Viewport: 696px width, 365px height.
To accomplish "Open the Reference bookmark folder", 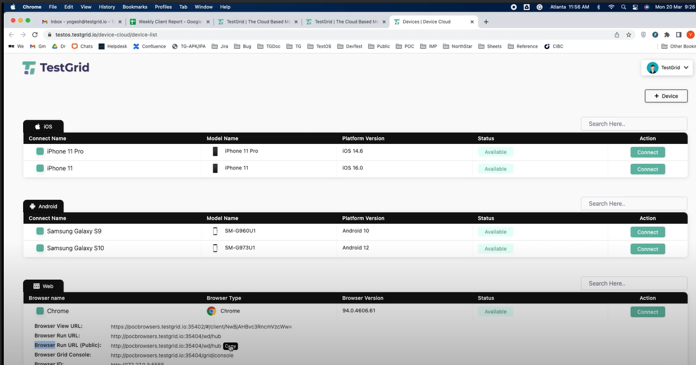I will pos(523,46).
